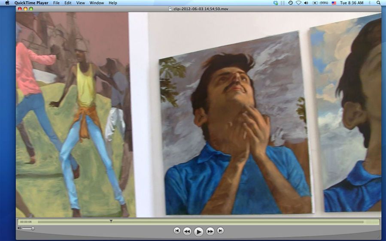Expand the Window menu
The height and width of the screenshot is (241, 386).
97,3
